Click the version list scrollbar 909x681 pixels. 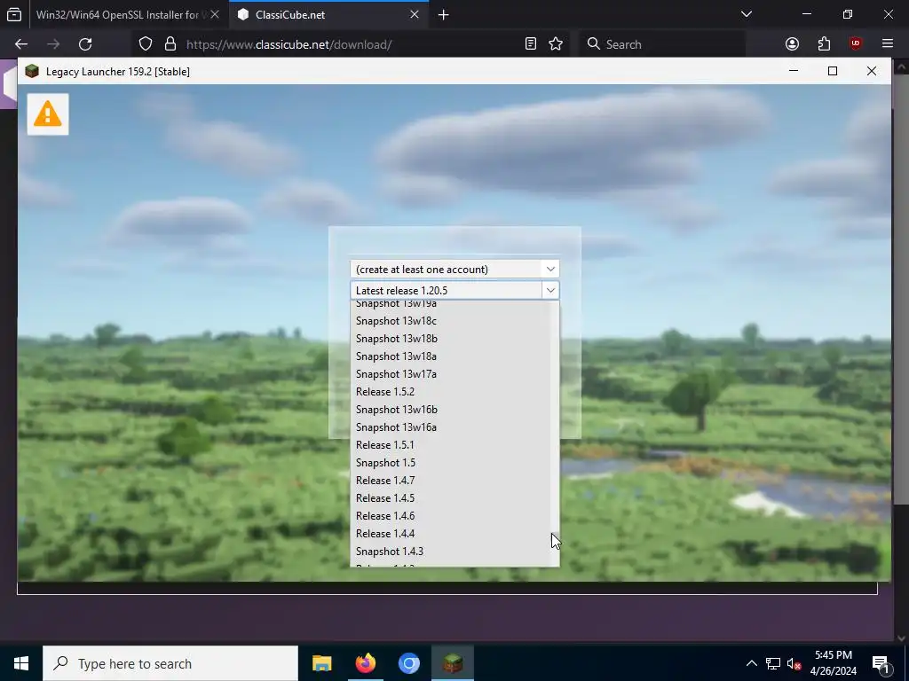tap(555, 433)
